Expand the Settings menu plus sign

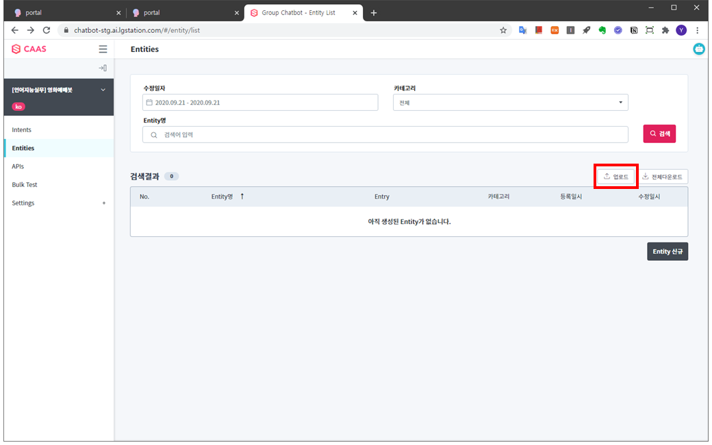pos(104,203)
